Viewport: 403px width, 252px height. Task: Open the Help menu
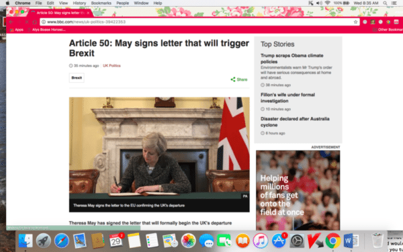click(158, 3)
